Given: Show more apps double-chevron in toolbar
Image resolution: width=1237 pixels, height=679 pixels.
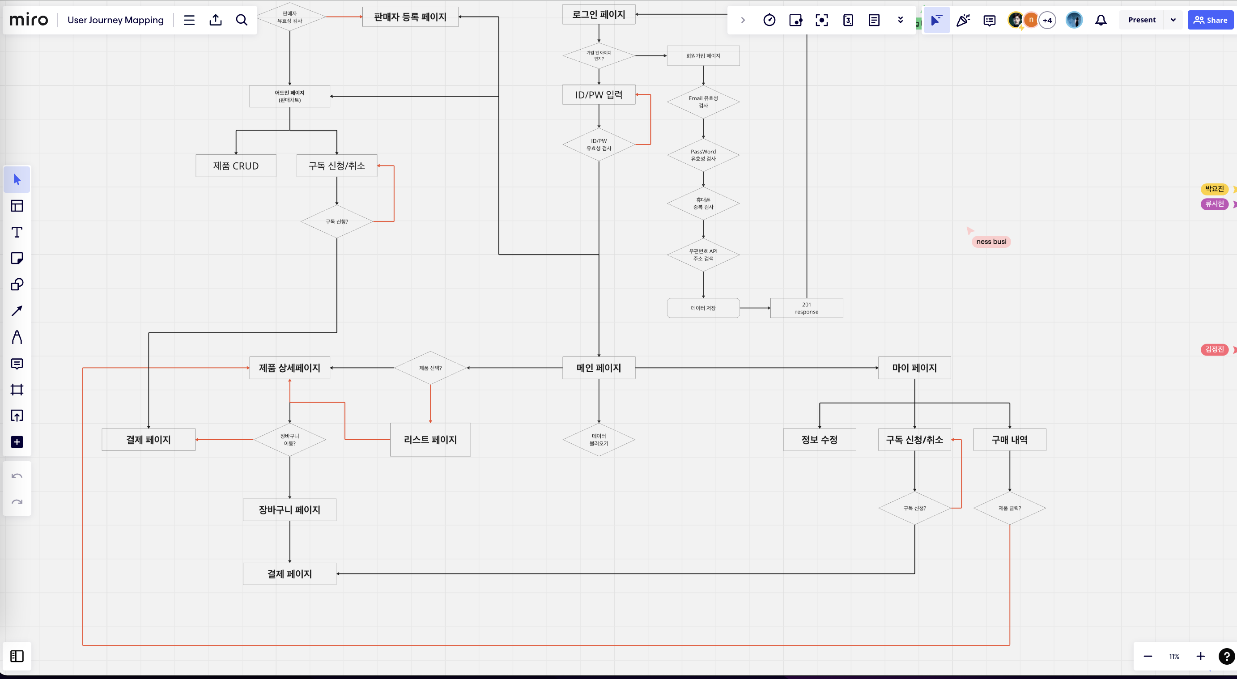Looking at the screenshot, I should (901, 20).
